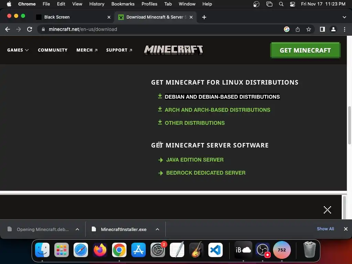Open Control Center in menu bar
352x264 pixels.
coord(292,4)
